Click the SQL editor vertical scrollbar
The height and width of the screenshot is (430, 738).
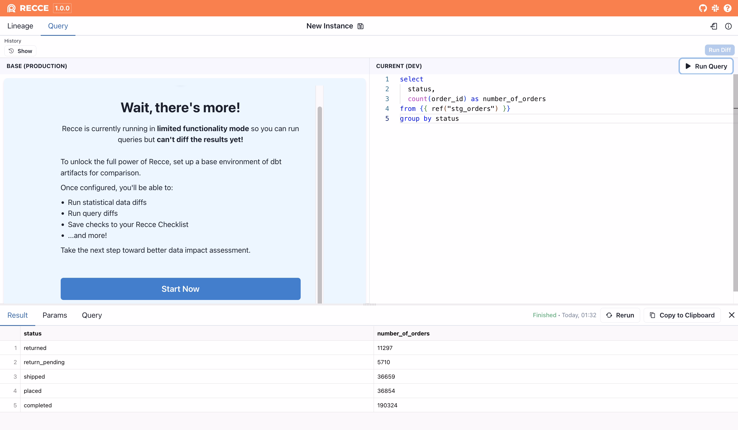pos(735,183)
